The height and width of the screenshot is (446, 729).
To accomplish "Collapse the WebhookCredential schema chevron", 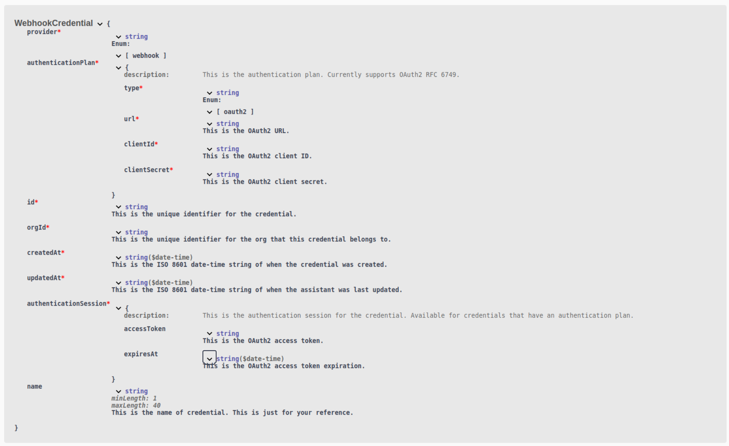I will (100, 24).
